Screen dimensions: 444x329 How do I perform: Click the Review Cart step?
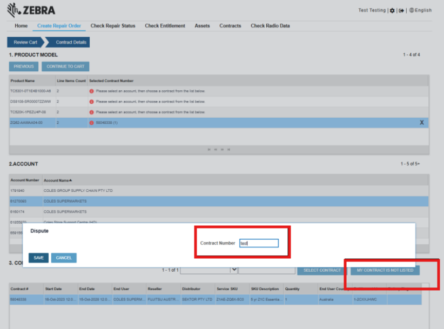[25, 42]
